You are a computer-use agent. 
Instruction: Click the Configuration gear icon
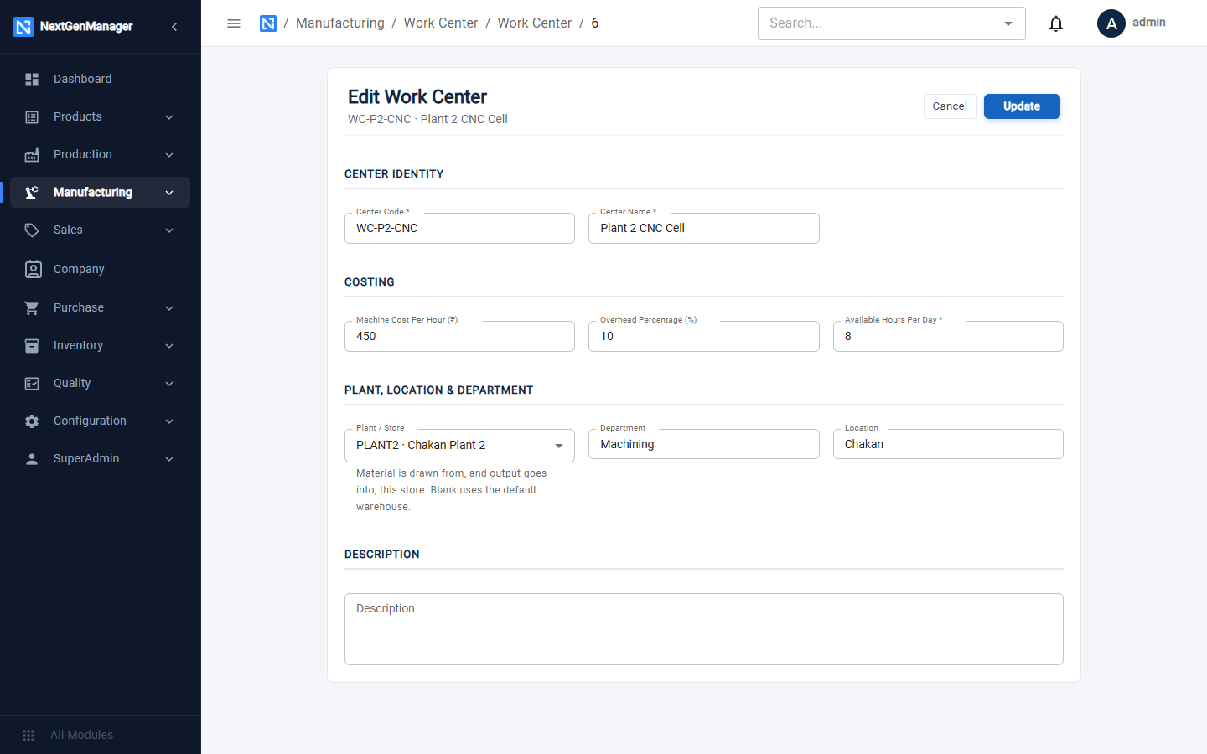[32, 421]
